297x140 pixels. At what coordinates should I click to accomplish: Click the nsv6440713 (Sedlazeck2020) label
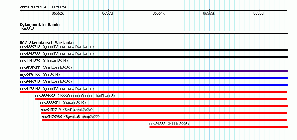pos(46,82)
